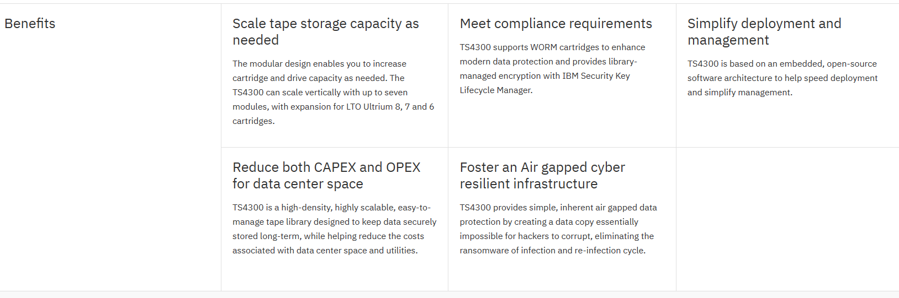Click the 'Scale tape storage capacity as needed' heading

click(325, 32)
